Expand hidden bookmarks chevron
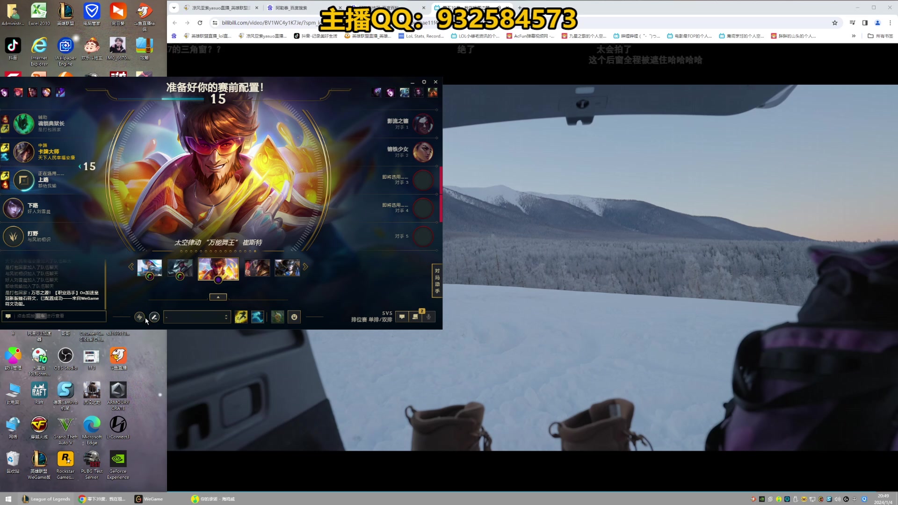The image size is (898, 505). [854, 36]
